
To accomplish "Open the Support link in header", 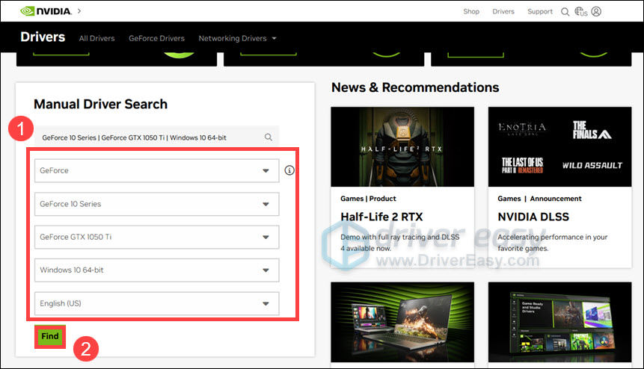I will 540,12.
